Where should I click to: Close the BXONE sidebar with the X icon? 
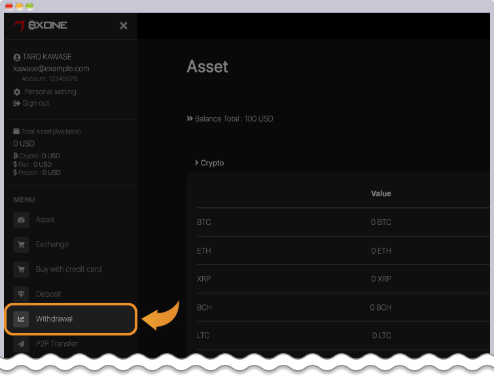(x=124, y=26)
